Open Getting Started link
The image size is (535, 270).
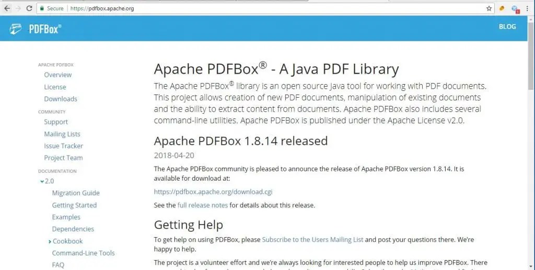(74, 205)
